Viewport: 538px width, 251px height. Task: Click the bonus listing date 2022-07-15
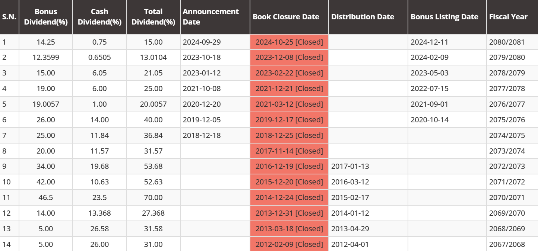(x=429, y=89)
